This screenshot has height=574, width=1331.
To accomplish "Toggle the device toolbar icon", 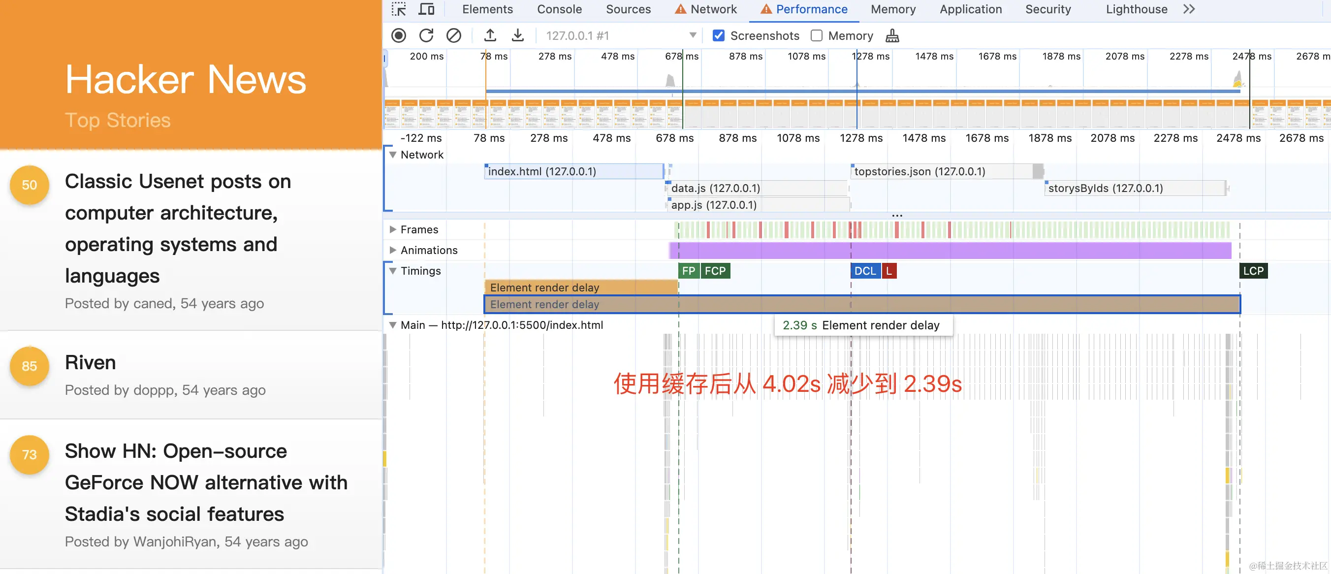I will click(426, 9).
